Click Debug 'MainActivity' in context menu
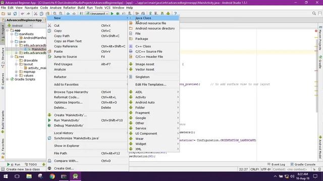The width and height of the screenshot is (323, 181). tap(87, 125)
